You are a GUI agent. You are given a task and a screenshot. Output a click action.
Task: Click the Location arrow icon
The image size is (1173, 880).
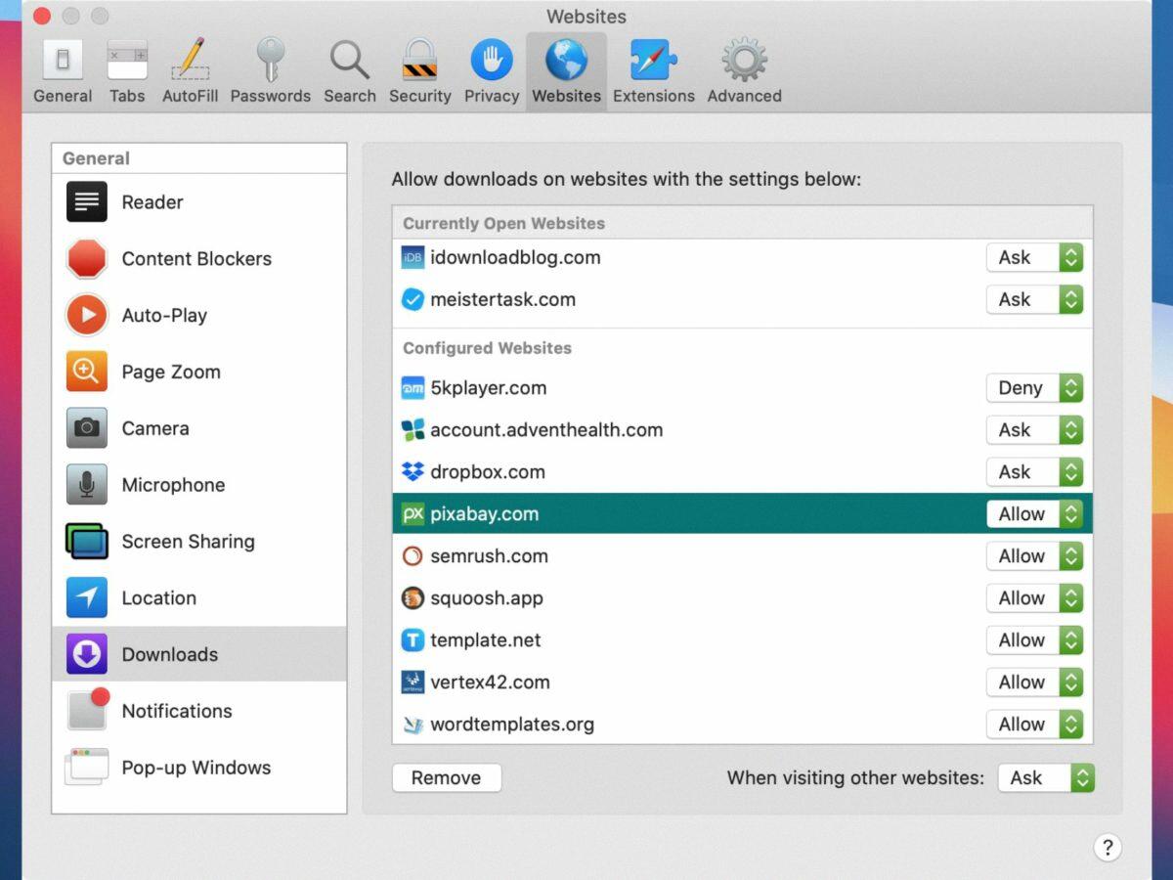click(x=87, y=597)
